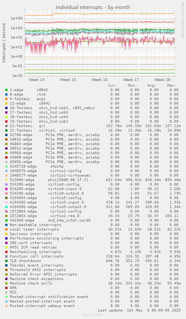The width and height of the screenshot is (186, 319).
Task: Click the Week 18 x-axis label
Action: click(x=162, y=80)
